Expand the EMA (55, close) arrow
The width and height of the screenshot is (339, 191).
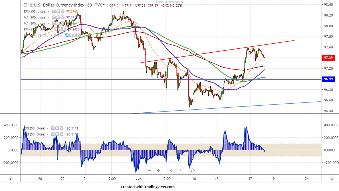(x=49, y=11)
